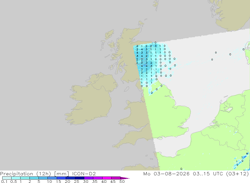Viewport: 250px width, 183px height.
Task: Click the 'UTC' label
Action: (x=218, y=174)
